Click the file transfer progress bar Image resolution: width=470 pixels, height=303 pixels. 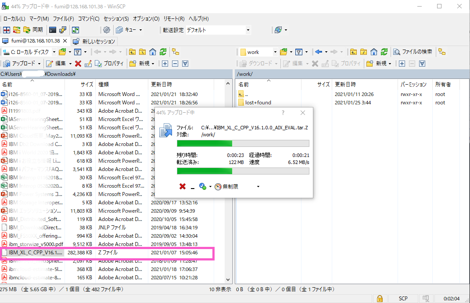243,143
